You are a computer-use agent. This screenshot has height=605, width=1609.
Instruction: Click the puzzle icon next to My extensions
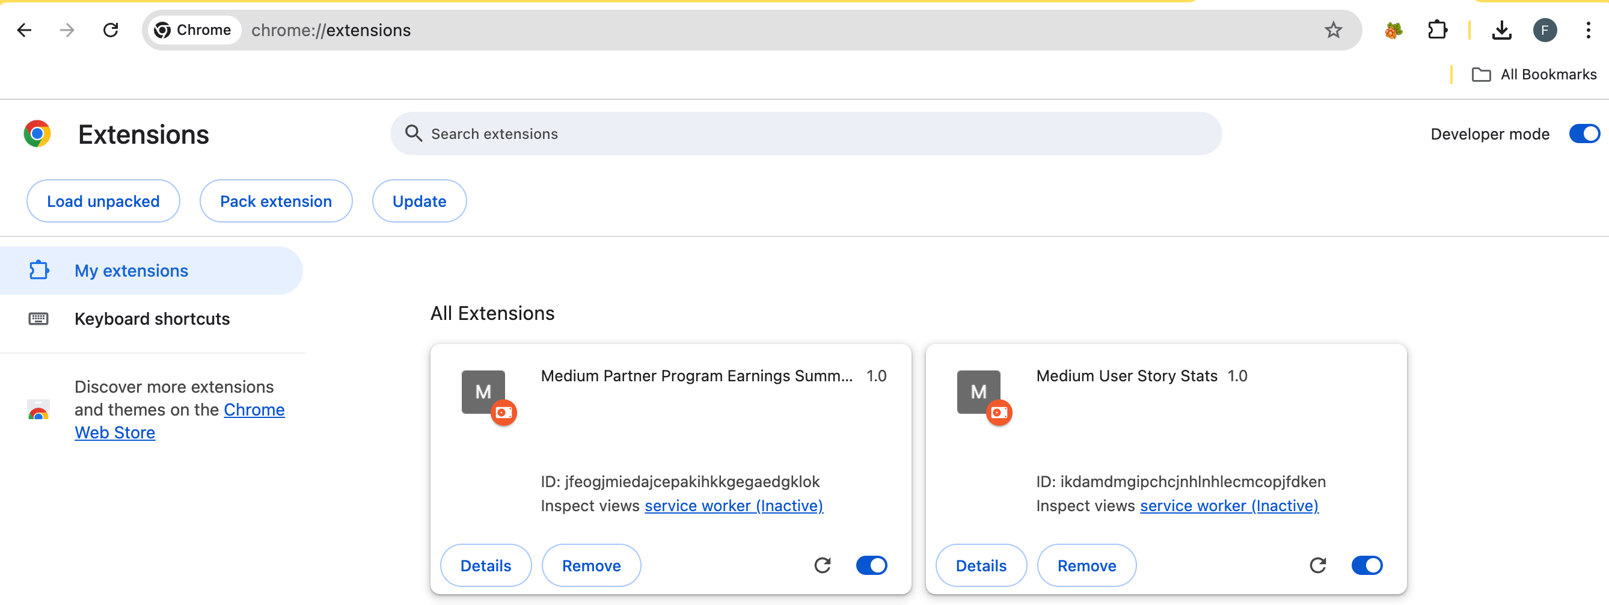38,270
